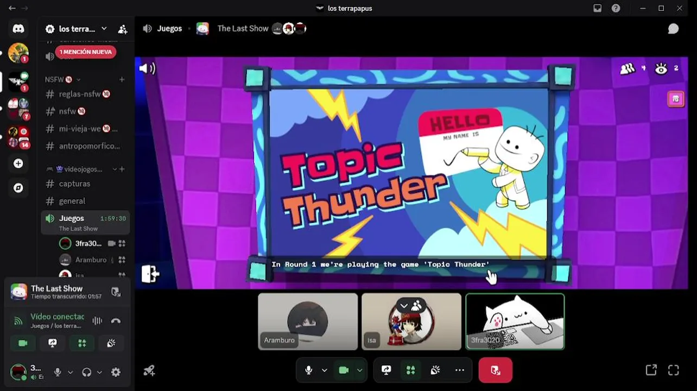Click the invite people icon beside server name
The height and width of the screenshot is (391, 697).
pos(123,29)
